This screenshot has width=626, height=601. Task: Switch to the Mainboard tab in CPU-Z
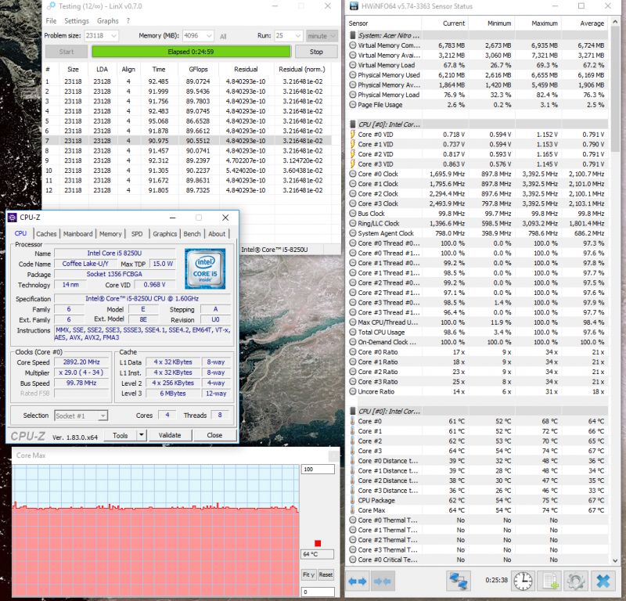pyautogui.click(x=77, y=234)
